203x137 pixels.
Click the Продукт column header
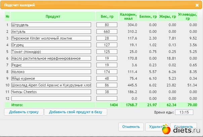click(53, 16)
